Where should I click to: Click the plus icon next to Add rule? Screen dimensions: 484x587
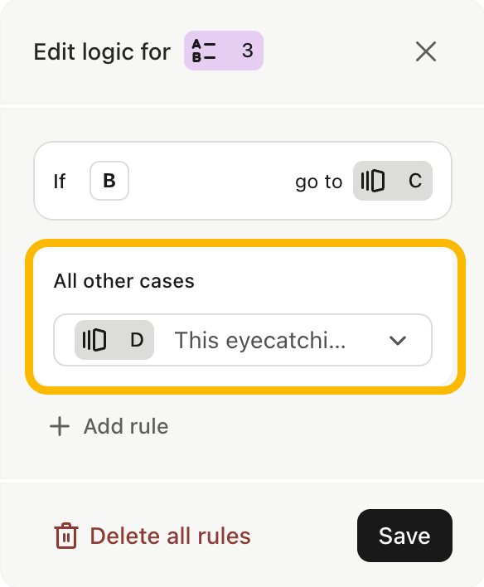[60, 426]
